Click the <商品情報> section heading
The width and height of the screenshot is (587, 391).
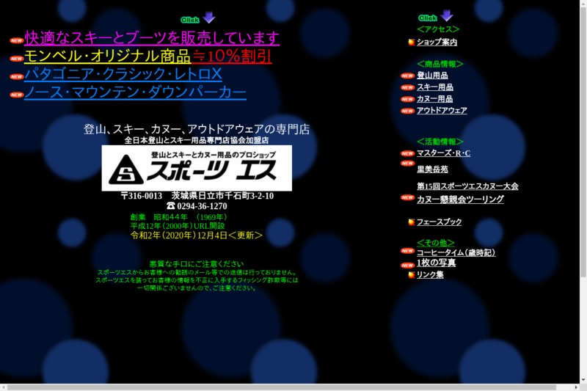point(440,64)
